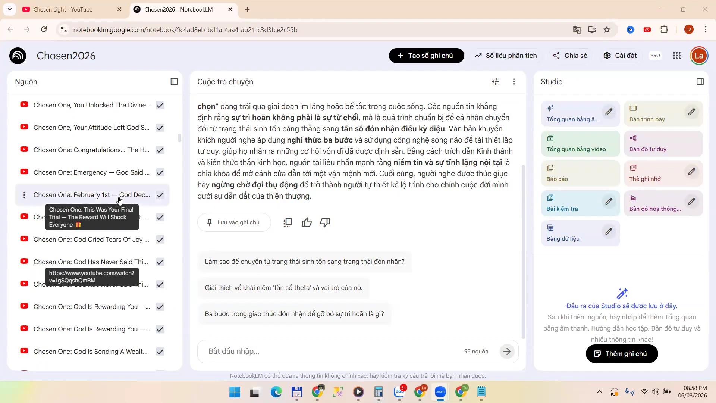Open Windows Start menu
Viewport: 716px width, 403px height.
click(x=235, y=392)
